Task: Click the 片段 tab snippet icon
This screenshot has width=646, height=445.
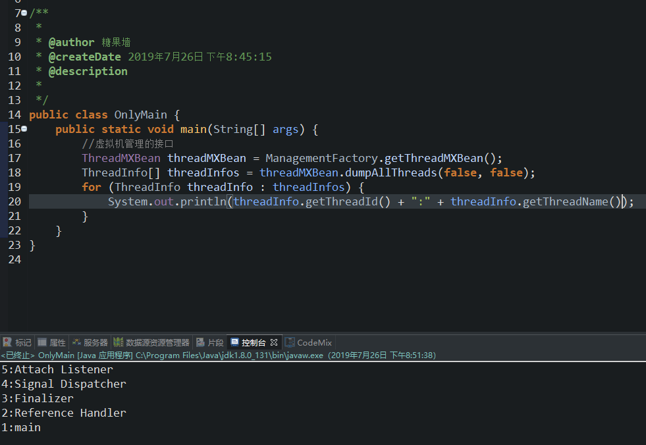Action: (x=201, y=342)
